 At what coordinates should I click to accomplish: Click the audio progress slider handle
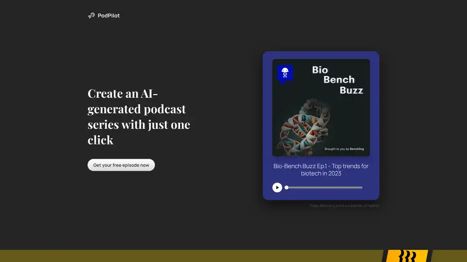[x=287, y=187]
